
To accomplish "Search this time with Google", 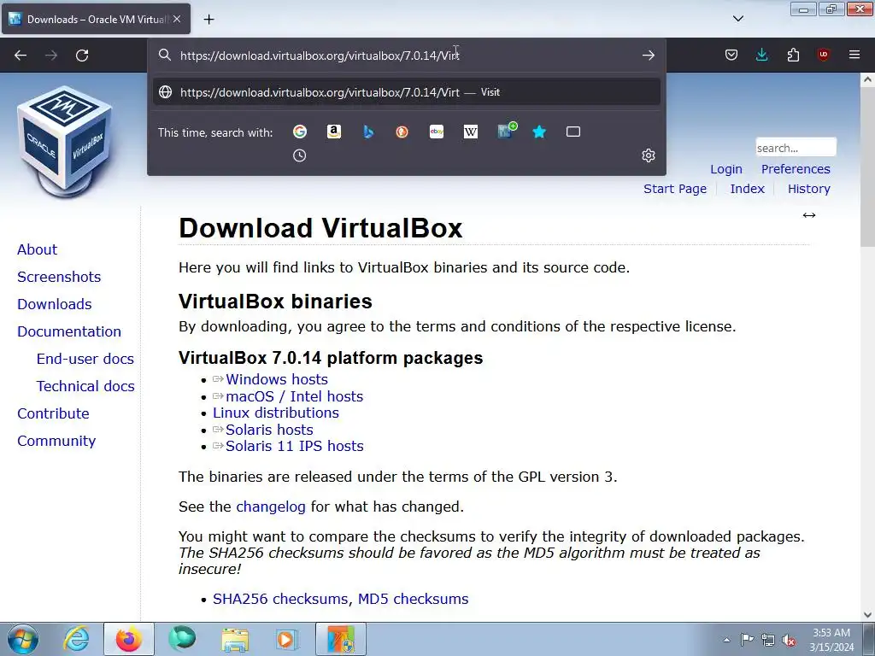I will click(300, 132).
